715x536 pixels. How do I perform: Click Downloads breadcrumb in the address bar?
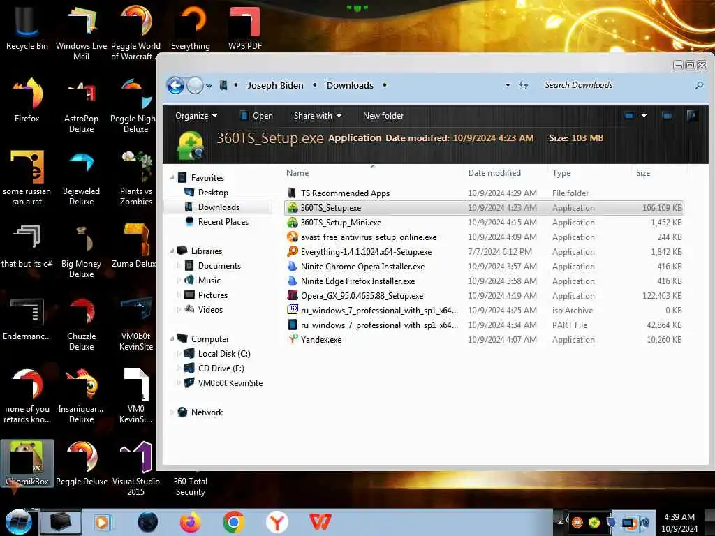350,85
